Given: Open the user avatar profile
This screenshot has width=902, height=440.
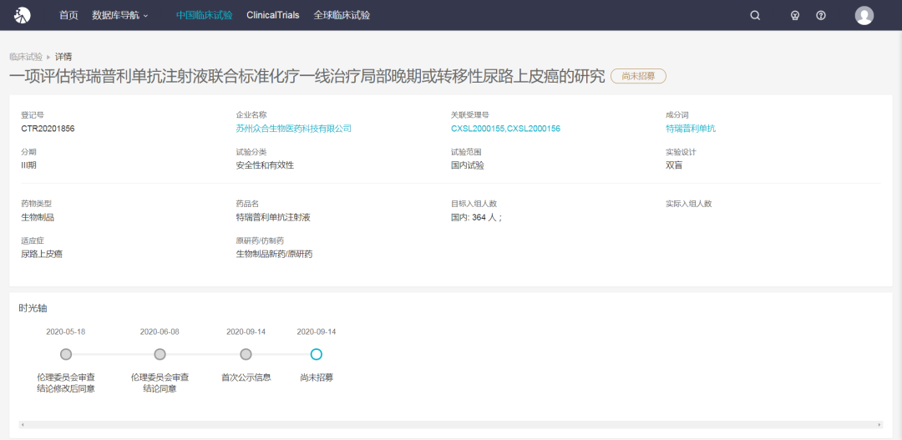Looking at the screenshot, I should click(864, 16).
